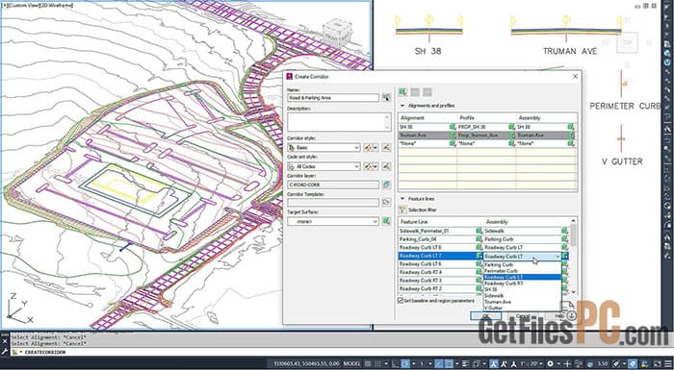Collapse the Feature lines section

coord(402,199)
